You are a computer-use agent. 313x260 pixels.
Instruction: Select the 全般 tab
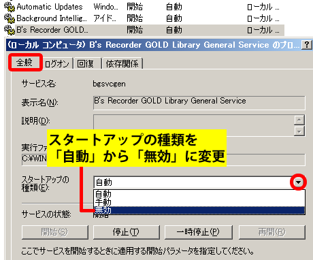pyautogui.click(x=24, y=63)
